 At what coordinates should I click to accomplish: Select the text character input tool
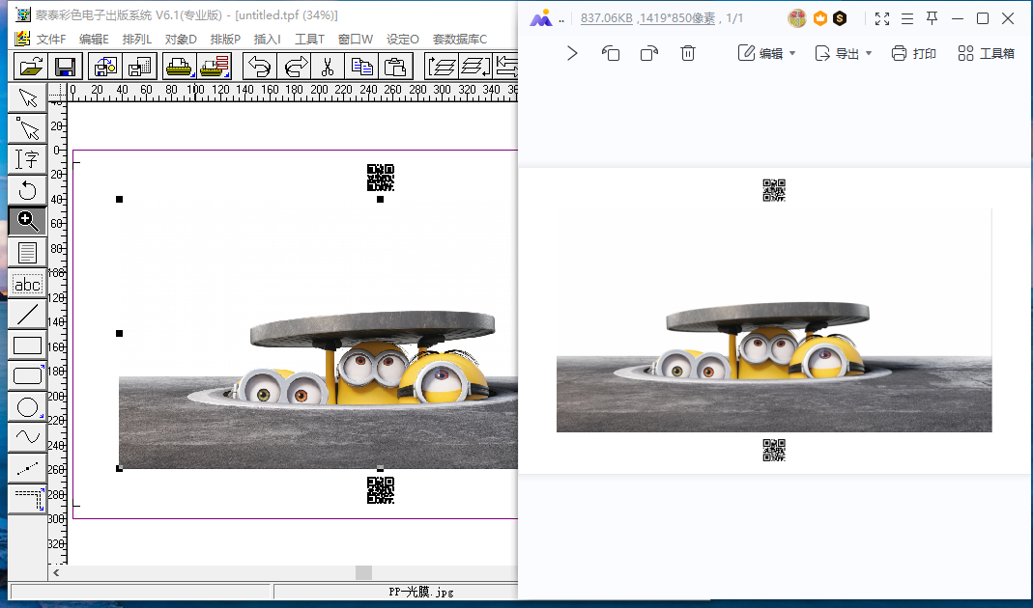pos(27,159)
